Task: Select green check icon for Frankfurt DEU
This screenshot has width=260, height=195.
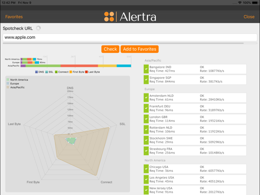Action: click(x=146, y=108)
